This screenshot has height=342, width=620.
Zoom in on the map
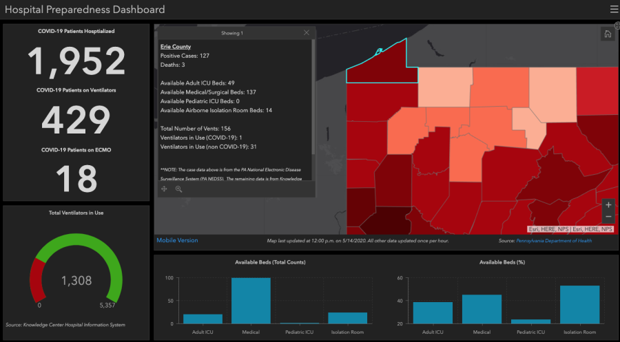pos(608,205)
